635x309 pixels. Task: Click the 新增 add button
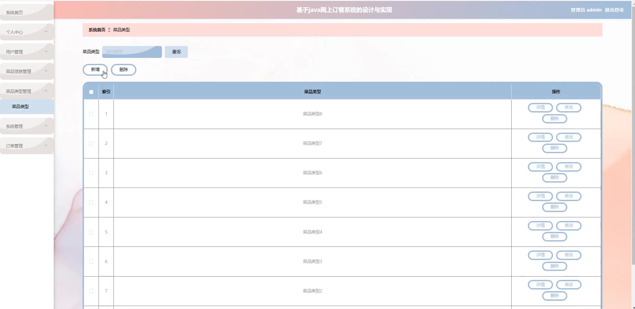pyautogui.click(x=95, y=70)
